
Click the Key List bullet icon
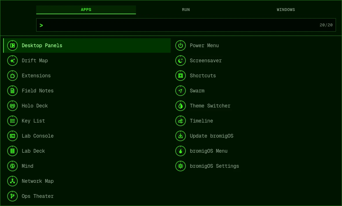(x=12, y=121)
